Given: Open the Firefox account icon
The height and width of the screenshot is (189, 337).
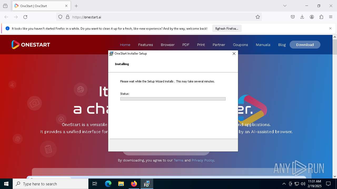Looking at the screenshot, I should [312, 17].
